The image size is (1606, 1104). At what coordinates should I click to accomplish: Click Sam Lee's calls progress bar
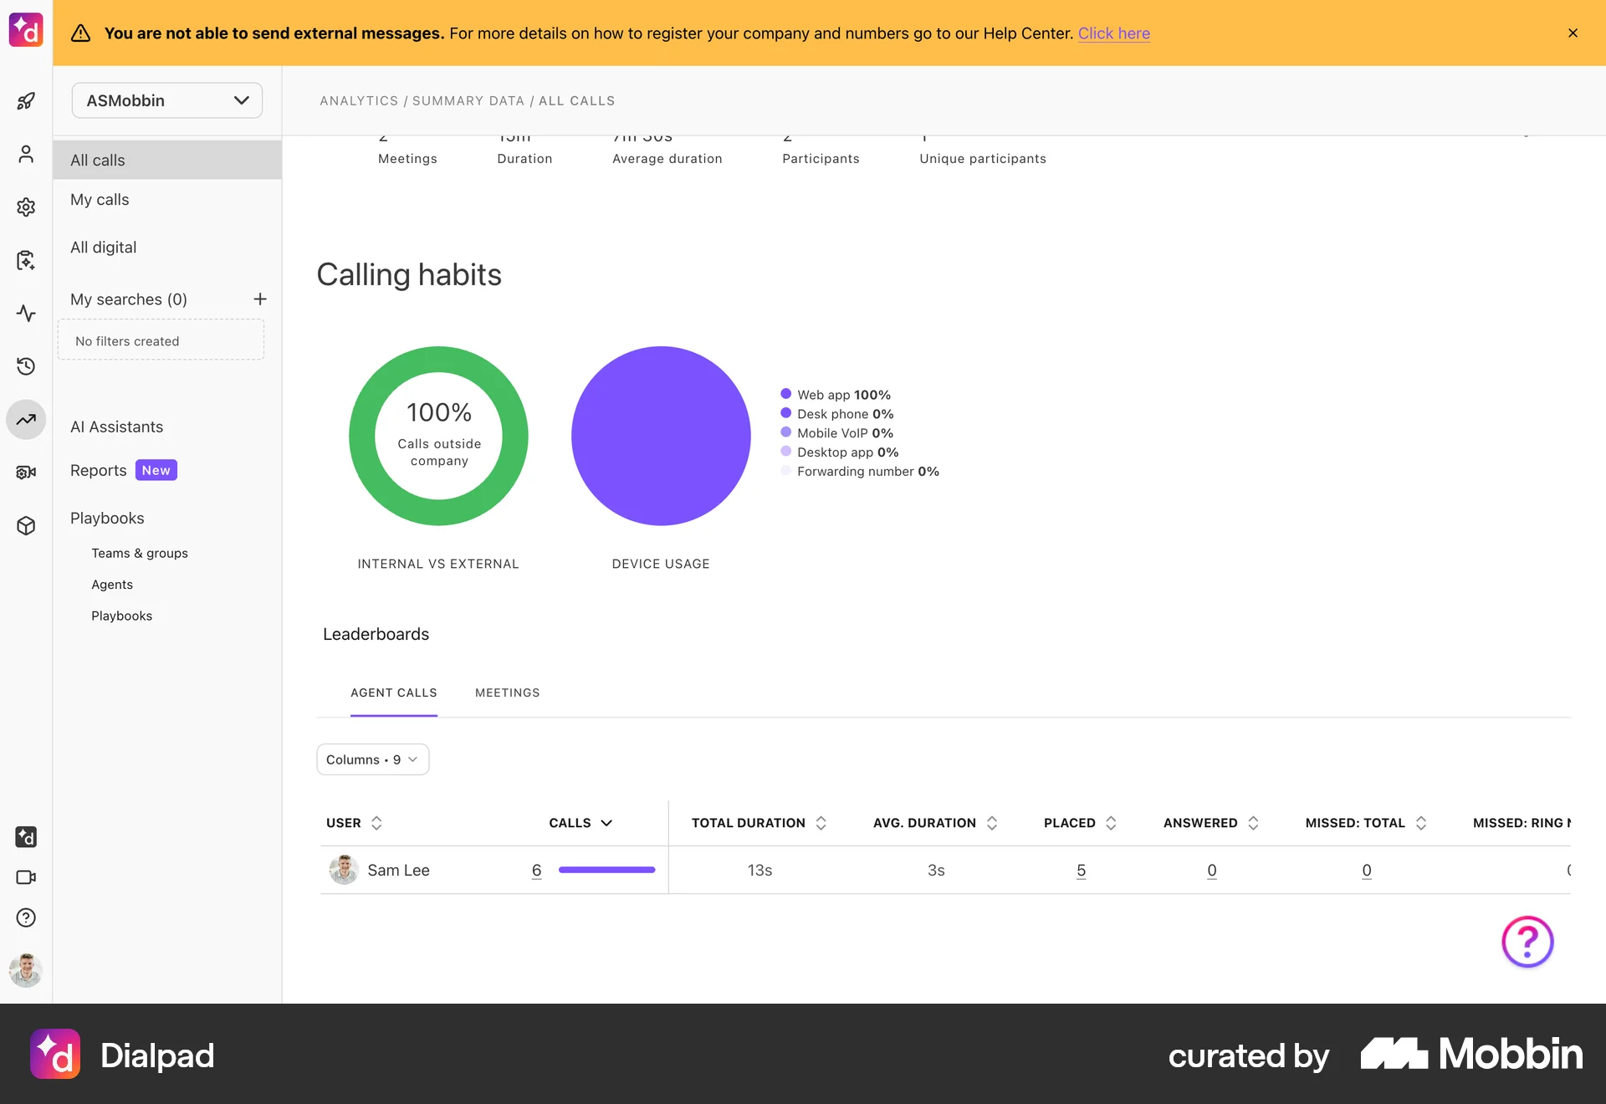pos(607,870)
